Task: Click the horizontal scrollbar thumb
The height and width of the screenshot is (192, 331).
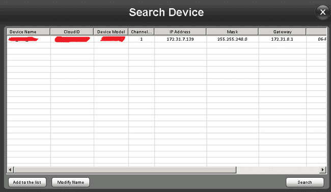Action: 125,170
